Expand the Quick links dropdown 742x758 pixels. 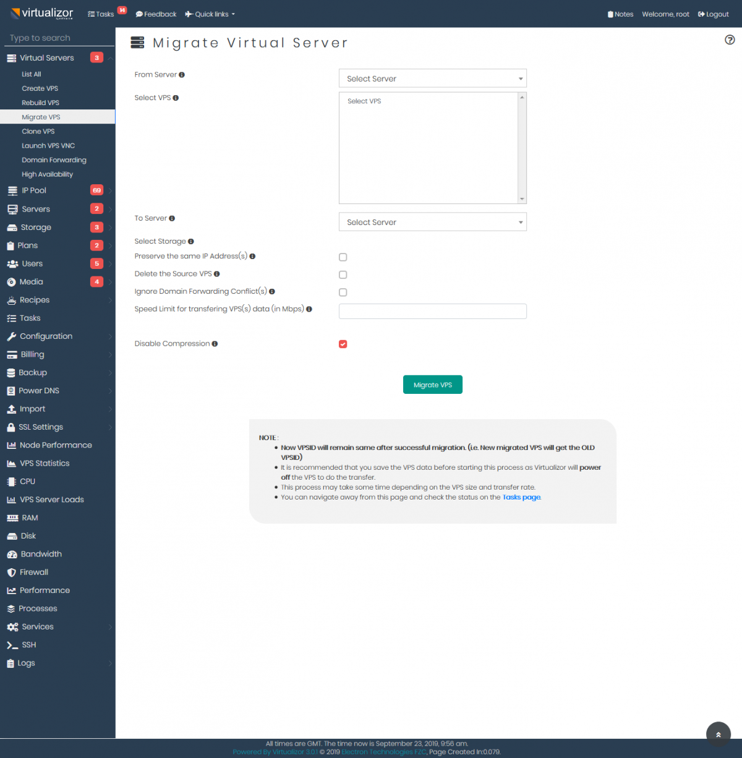coord(210,14)
